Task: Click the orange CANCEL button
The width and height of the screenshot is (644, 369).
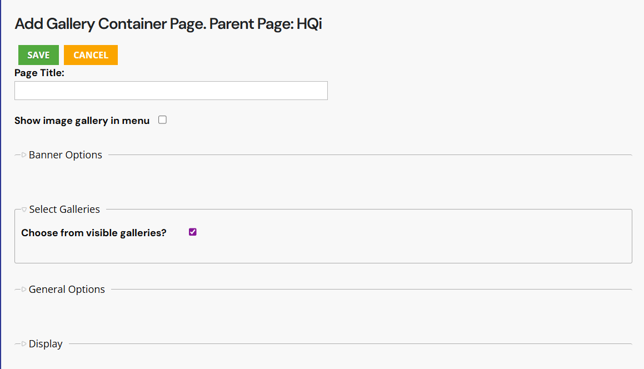Action: coord(91,55)
